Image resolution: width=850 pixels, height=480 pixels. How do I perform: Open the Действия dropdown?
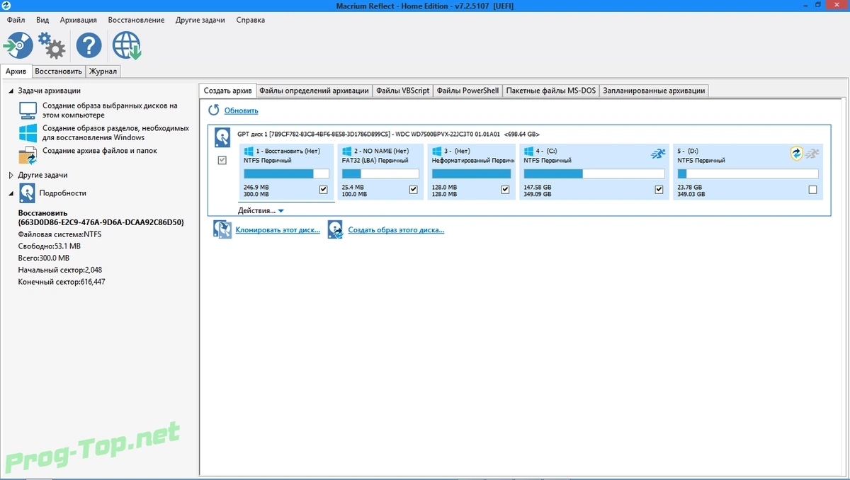point(261,210)
